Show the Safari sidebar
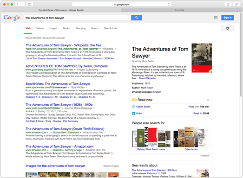This screenshot has width=243, height=178. click(29, 4)
